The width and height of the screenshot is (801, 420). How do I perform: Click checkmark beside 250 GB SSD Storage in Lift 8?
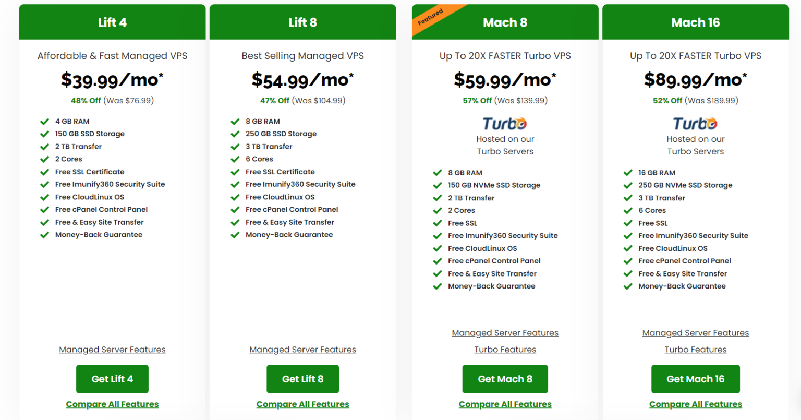click(x=235, y=134)
